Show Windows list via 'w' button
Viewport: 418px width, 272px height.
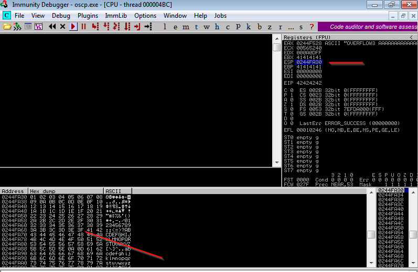207,27
